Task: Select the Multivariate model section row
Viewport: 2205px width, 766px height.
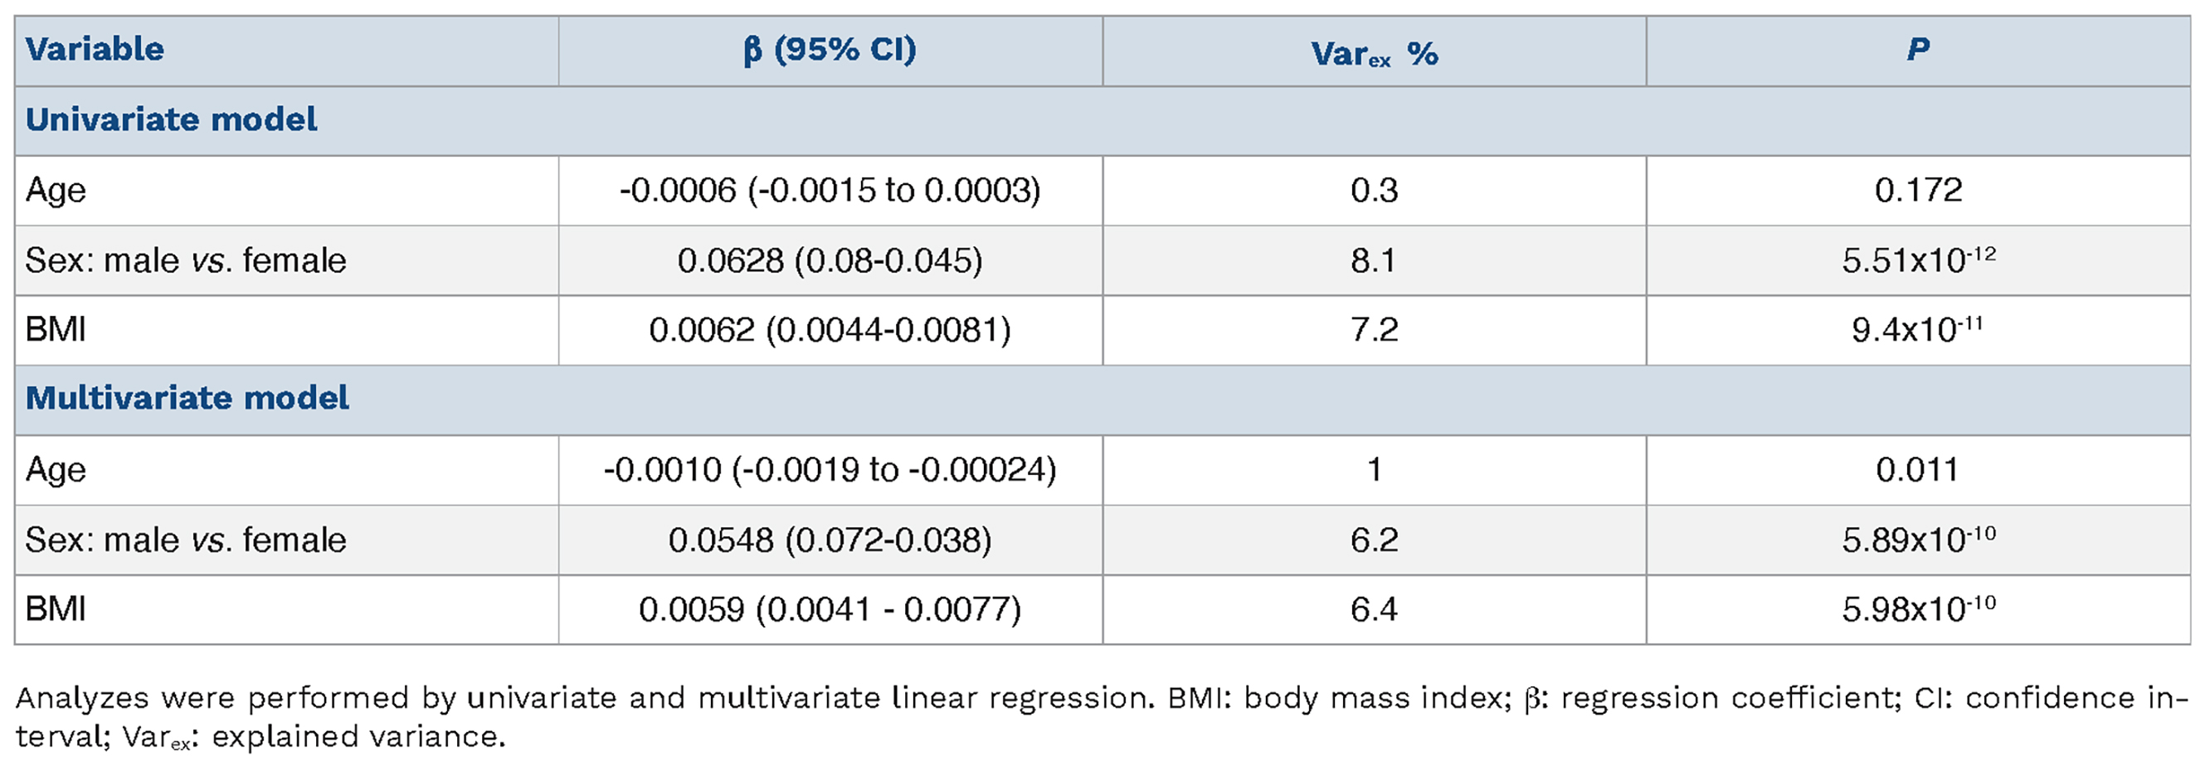Action: (x=187, y=399)
